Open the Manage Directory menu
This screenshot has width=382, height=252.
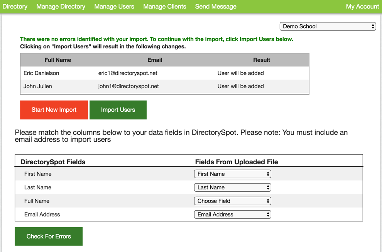(61, 7)
